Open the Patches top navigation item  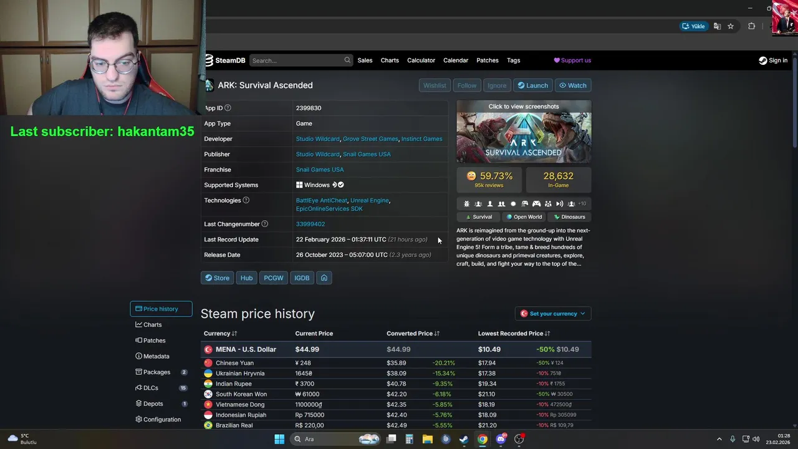[x=488, y=60]
